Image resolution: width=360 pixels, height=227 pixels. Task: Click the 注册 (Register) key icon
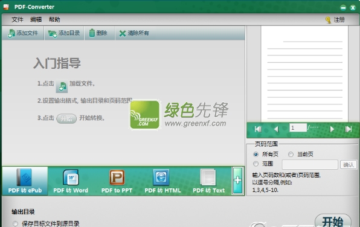(x=328, y=20)
